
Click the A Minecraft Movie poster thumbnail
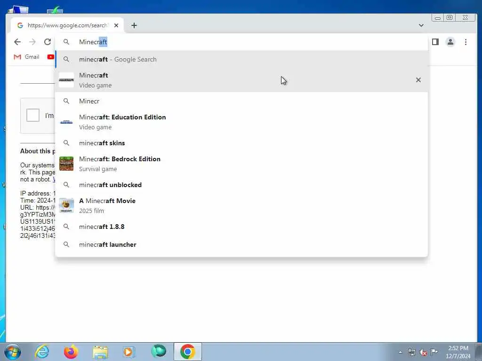[x=66, y=205]
